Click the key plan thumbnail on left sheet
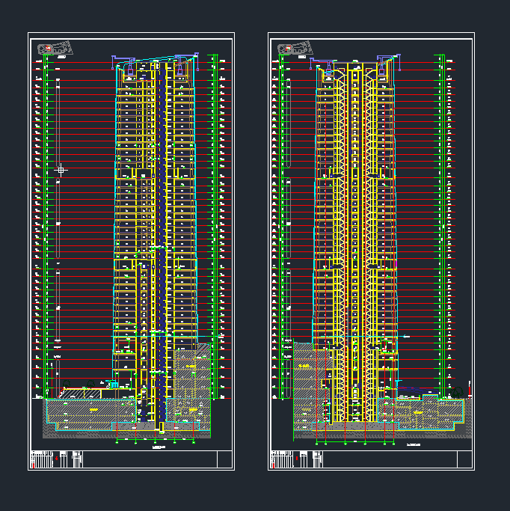This screenshot has height=511, width=510. (x=51, y=49)
